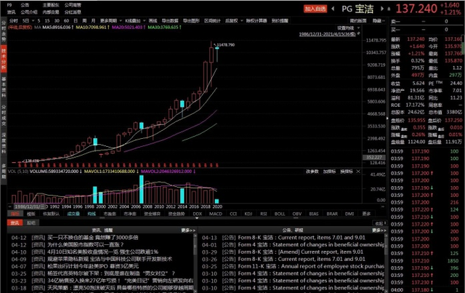Switch chart to the 周 weekly period
465x293 pixels.
pyautogui.click(x=84, y=21)
